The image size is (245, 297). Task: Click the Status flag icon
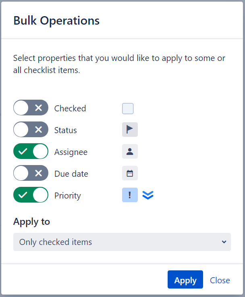[130, 130]
